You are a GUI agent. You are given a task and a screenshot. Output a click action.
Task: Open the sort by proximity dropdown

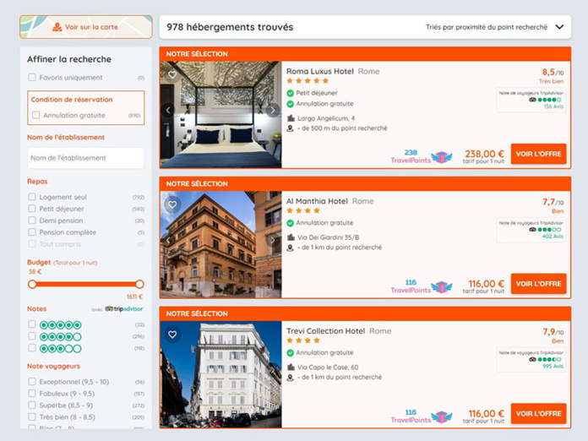(493, 27)
